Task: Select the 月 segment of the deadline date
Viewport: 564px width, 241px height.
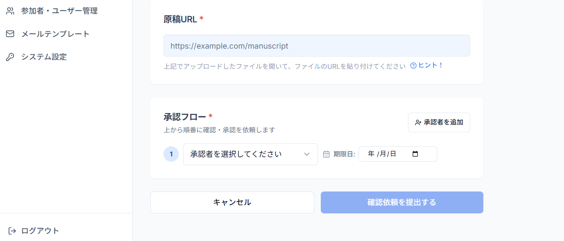Action: [383, 154]
